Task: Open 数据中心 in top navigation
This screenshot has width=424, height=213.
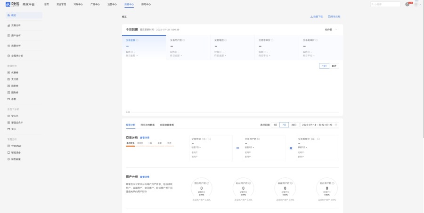Action: (129, 5)
